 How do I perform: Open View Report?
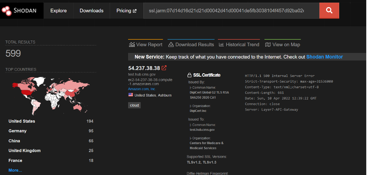(x=146, y=44)
